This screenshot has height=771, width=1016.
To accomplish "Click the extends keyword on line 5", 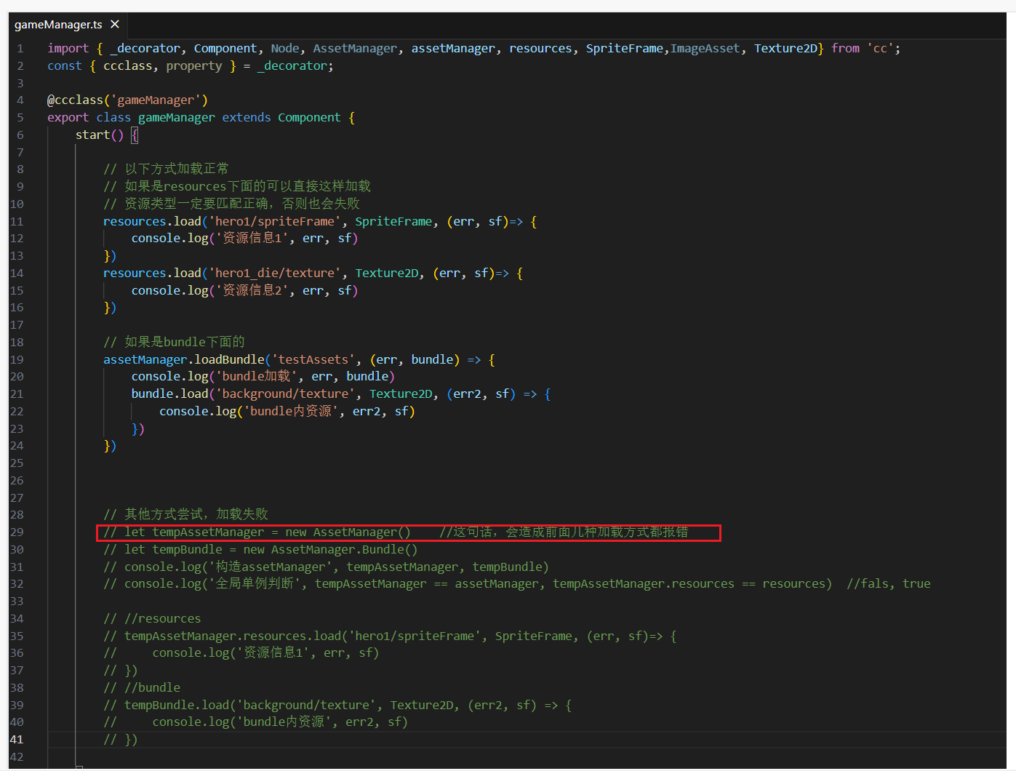I will pyautogui.click(x=247, y=117).
